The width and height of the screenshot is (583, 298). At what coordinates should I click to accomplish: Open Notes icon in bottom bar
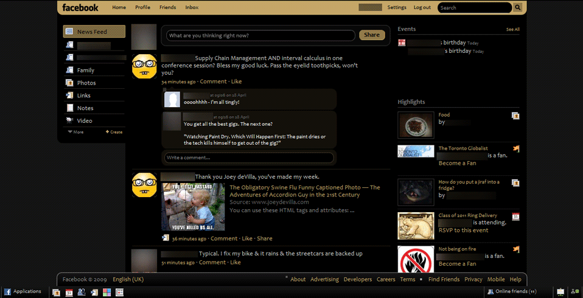[x=119, y=293]
